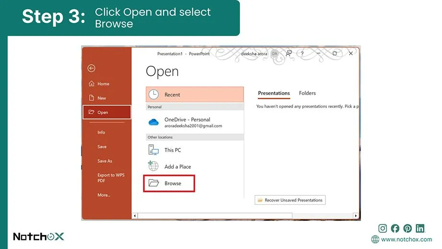
Task: Click the Browse folder icon
Action: click(x=153, y=183)
